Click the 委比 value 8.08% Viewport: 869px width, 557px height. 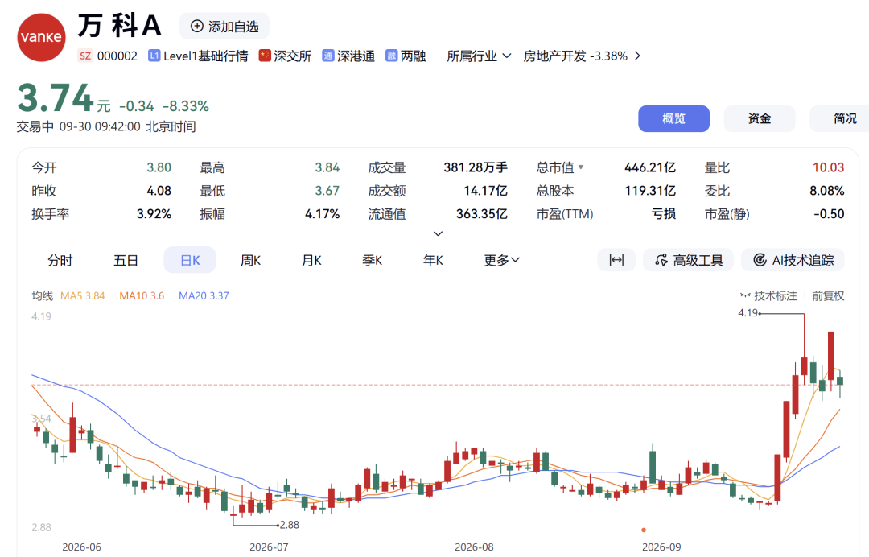tap(827, 191)
